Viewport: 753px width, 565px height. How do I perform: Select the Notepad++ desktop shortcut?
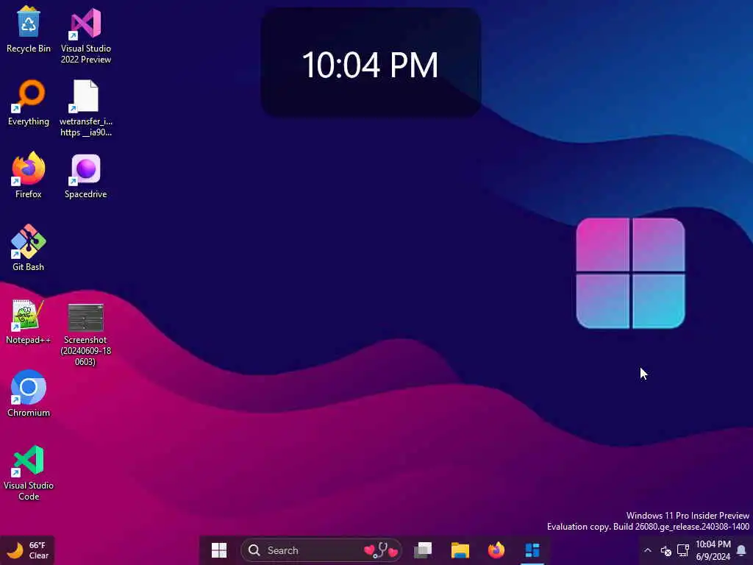(29, 321)
